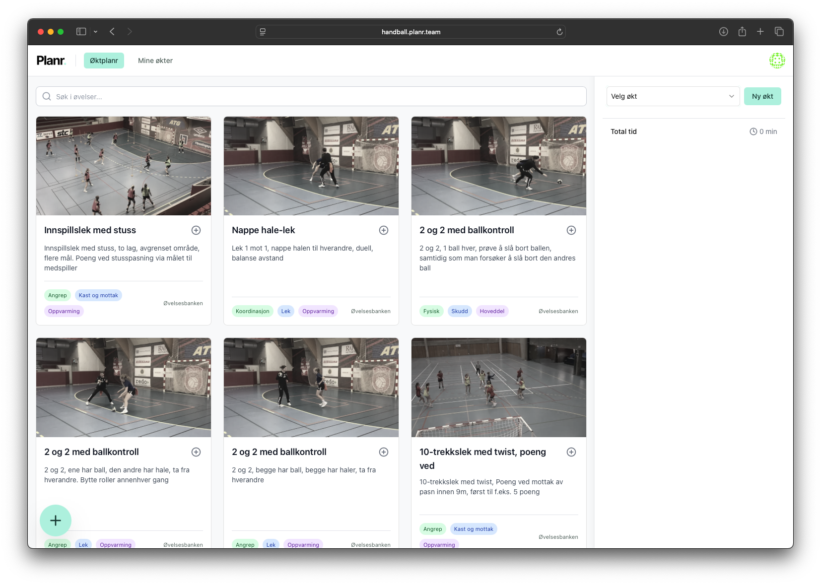Show Safari downloads
This screenshot has height=585, width=821.
[724, 32]
